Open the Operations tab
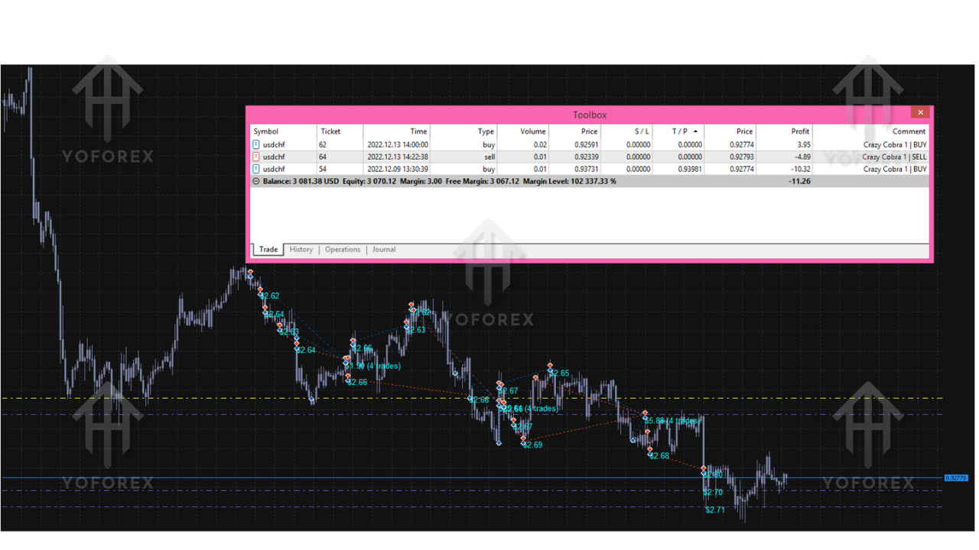 click(x=342, y=250)
